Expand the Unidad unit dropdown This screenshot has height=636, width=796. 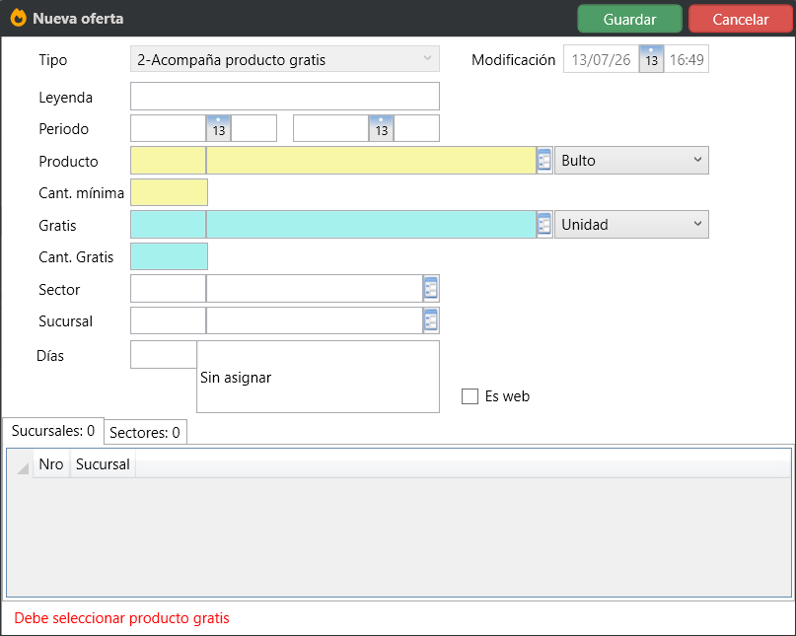[x=631, y=225]
